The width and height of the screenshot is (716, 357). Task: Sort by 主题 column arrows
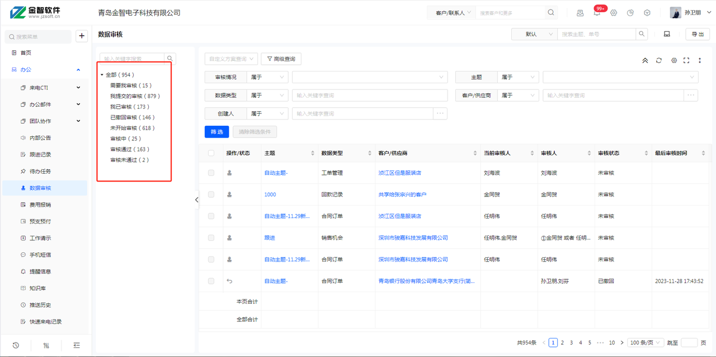point(313,153)
